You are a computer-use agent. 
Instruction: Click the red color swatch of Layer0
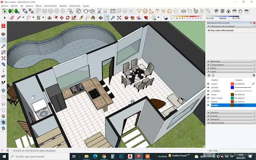click(232, 84)
